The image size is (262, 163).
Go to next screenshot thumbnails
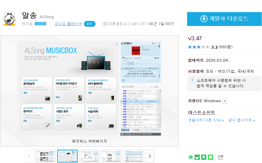(150, 156)
